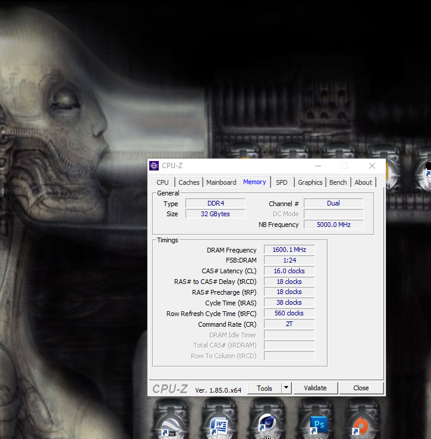
Task: Click the Validate button
Action: tap(315, 388)
